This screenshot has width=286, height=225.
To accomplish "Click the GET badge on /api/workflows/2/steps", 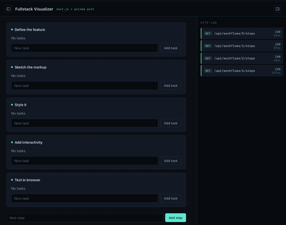I will 208,59.
